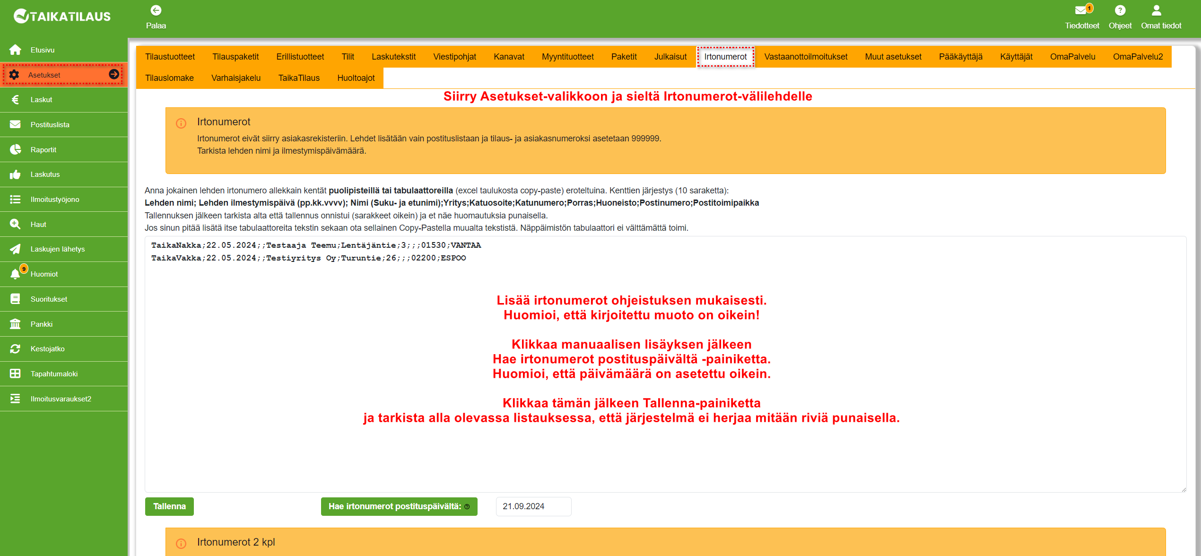Switch to the Tilauspaketit tab
1201x556 pixels.
(x=235, y=57)
